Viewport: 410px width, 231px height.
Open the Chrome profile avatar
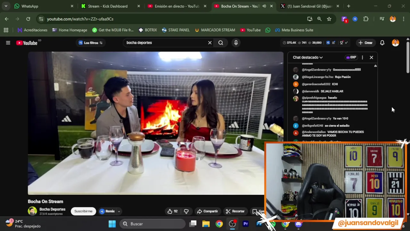(393, 19)
